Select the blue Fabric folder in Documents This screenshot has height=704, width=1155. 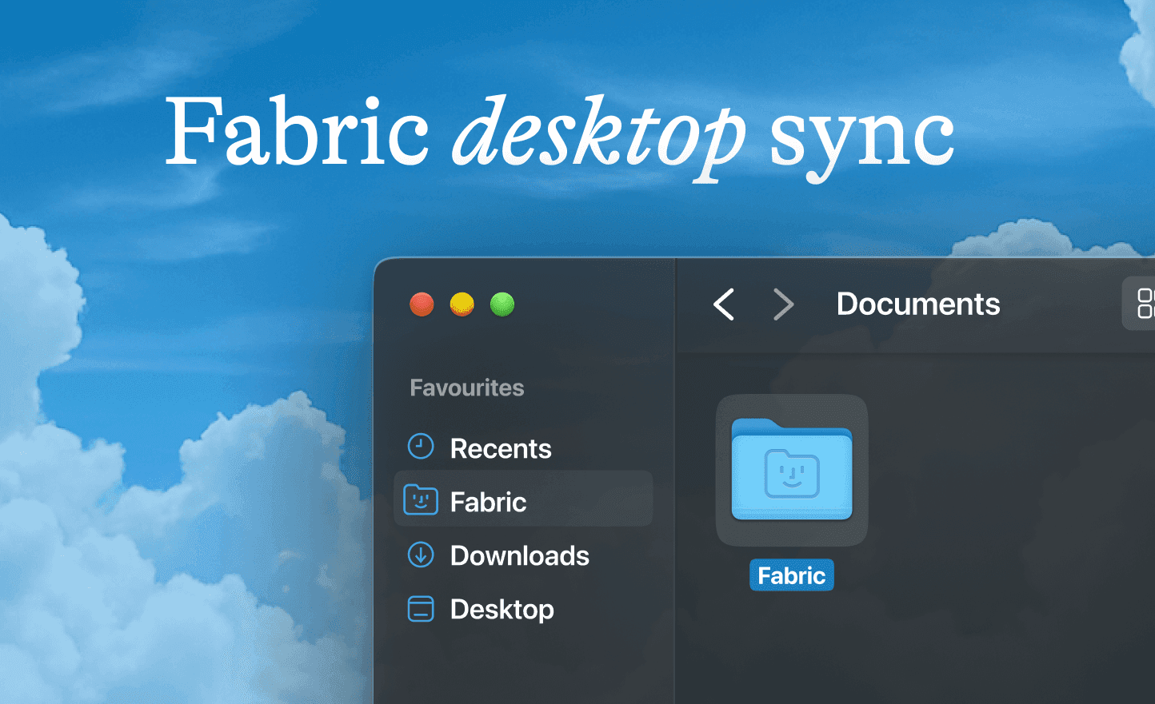[x=792, y=470]
